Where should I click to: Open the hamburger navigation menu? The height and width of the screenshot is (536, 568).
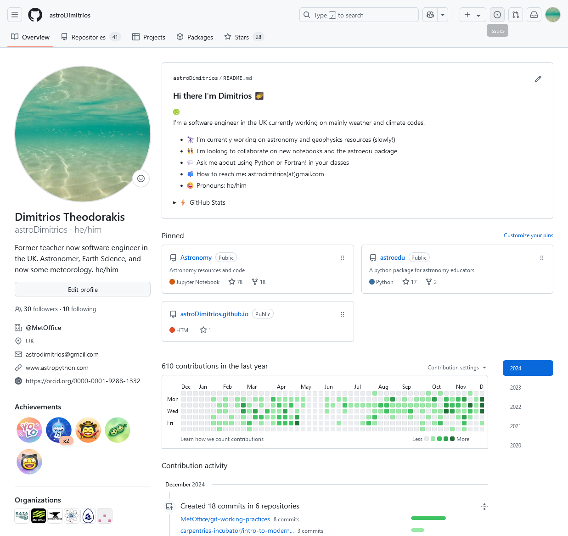15,15
